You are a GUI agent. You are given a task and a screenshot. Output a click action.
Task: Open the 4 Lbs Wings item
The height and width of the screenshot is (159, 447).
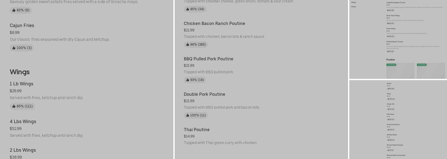coord(23,121)
